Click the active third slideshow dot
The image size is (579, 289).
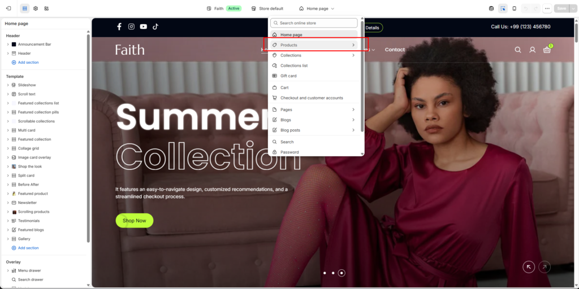(342, 273)
